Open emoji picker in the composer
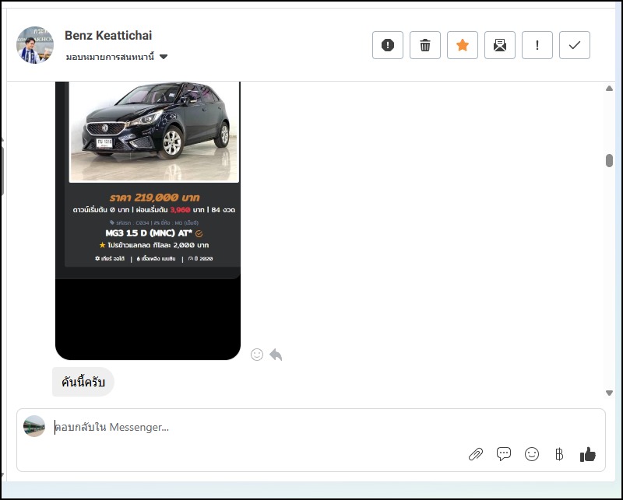 click(x=532, y=454)
